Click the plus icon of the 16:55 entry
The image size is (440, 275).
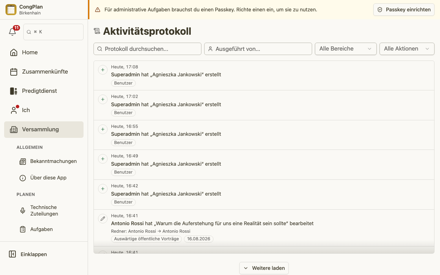tap(103, 129)
